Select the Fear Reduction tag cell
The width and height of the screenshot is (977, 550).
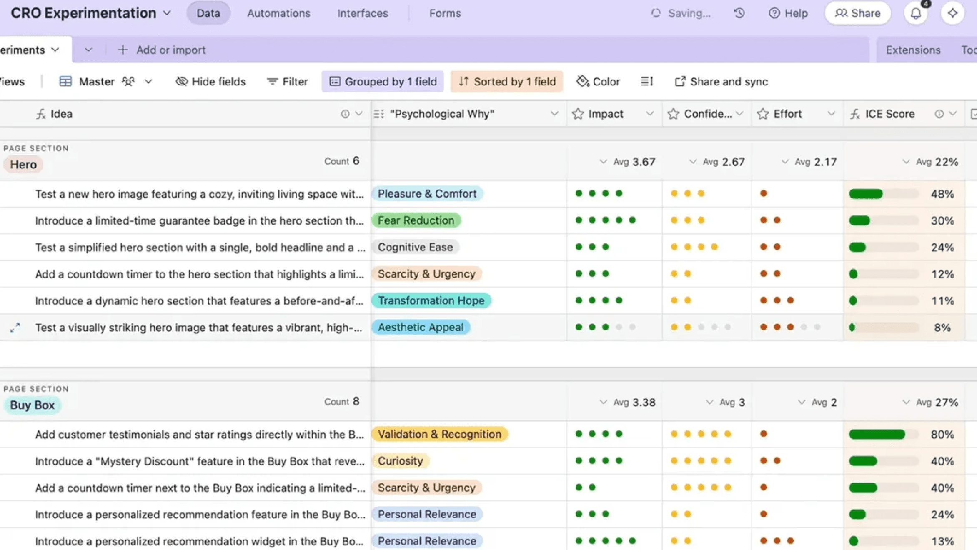pos(416,220)
